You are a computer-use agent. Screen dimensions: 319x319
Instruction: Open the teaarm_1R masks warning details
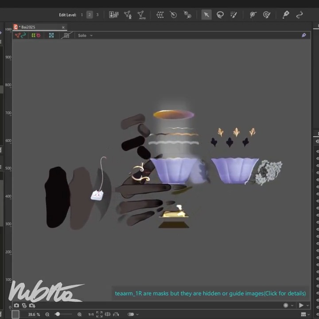(x=210, y=293)
